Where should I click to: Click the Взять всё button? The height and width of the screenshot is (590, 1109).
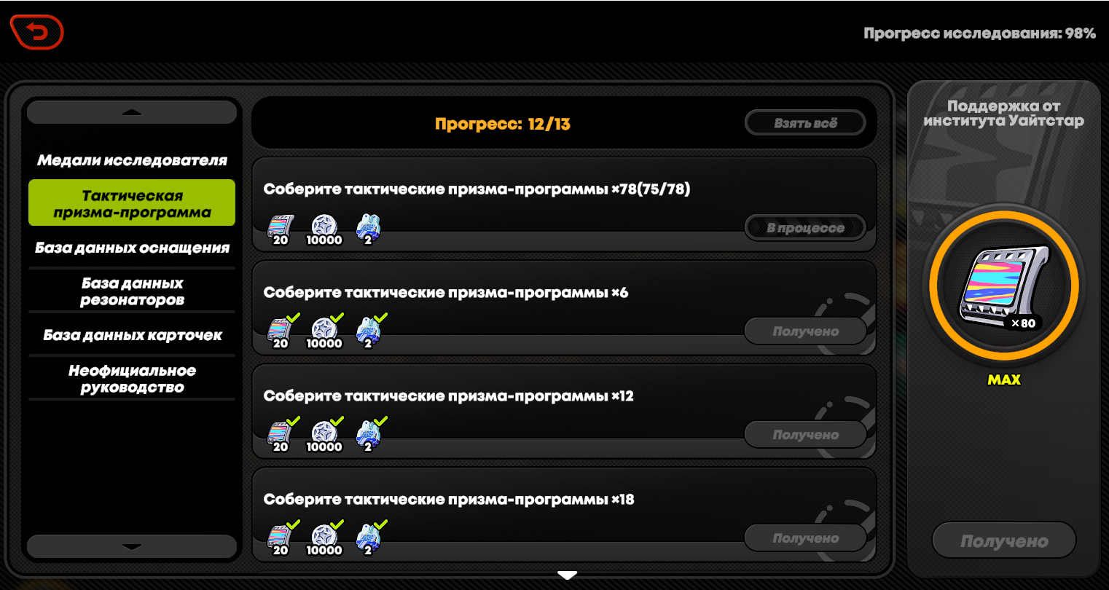(805, 123)
